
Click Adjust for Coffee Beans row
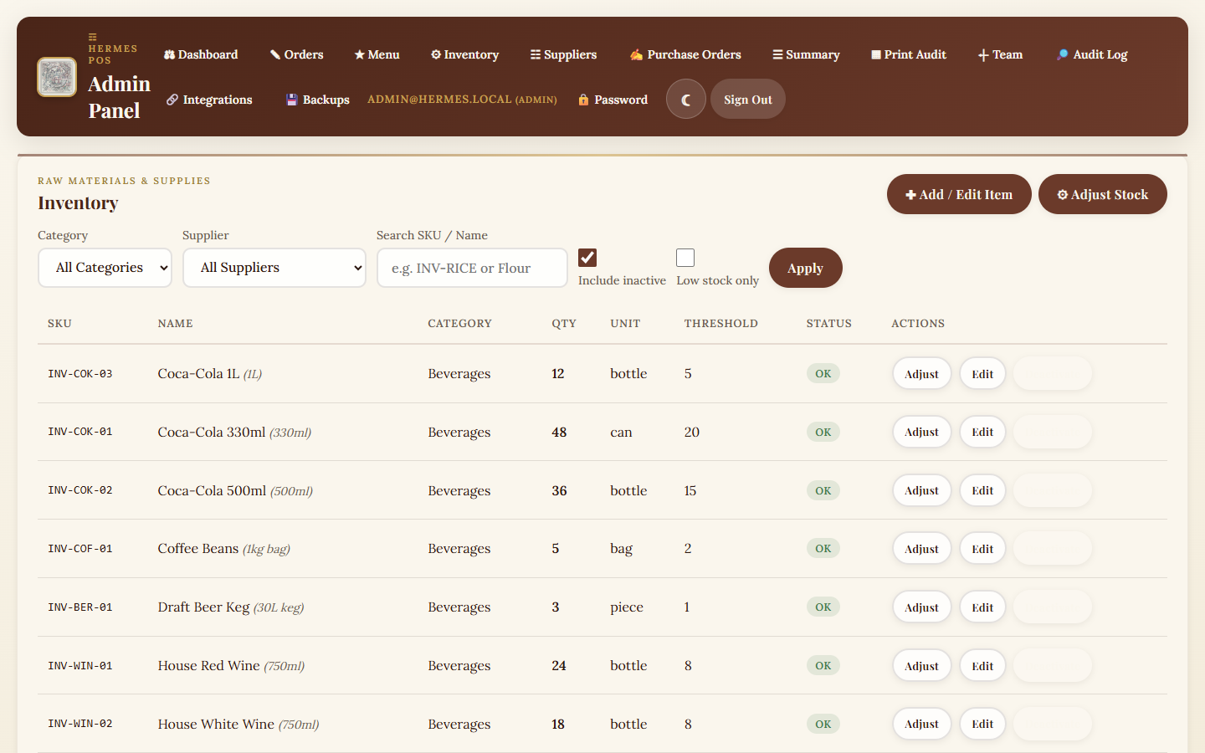921,549
